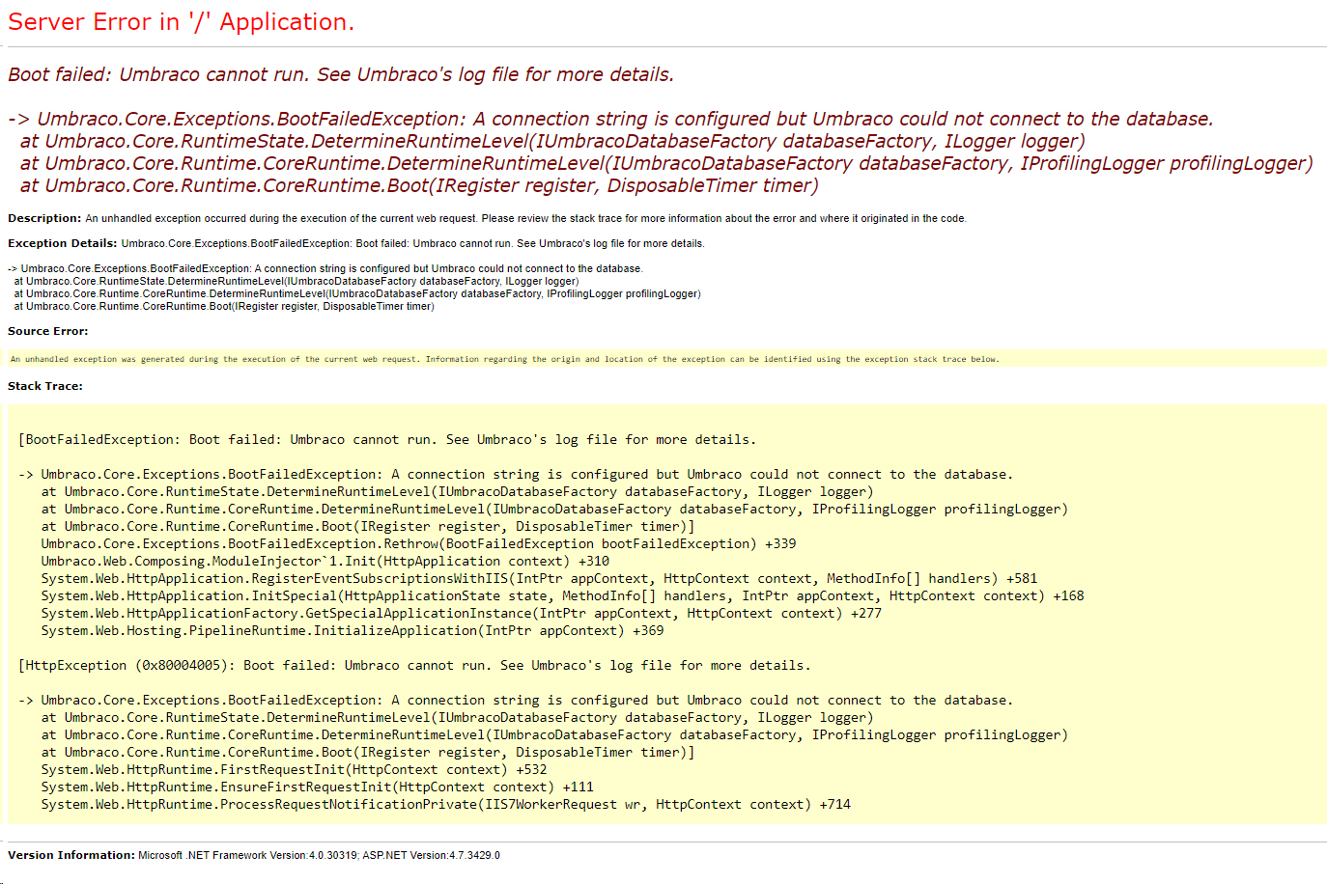Click the 'Server Error in '/' Application' heading
Screen dimensions: 1327x884
click(x=181, y=22)
